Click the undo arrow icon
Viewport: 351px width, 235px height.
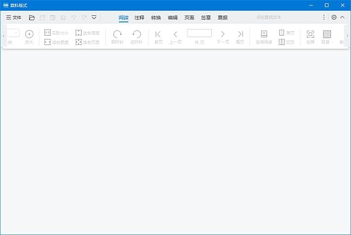tap(73, 17)
